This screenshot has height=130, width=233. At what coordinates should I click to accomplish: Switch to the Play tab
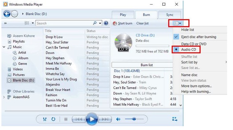[123, 15]
